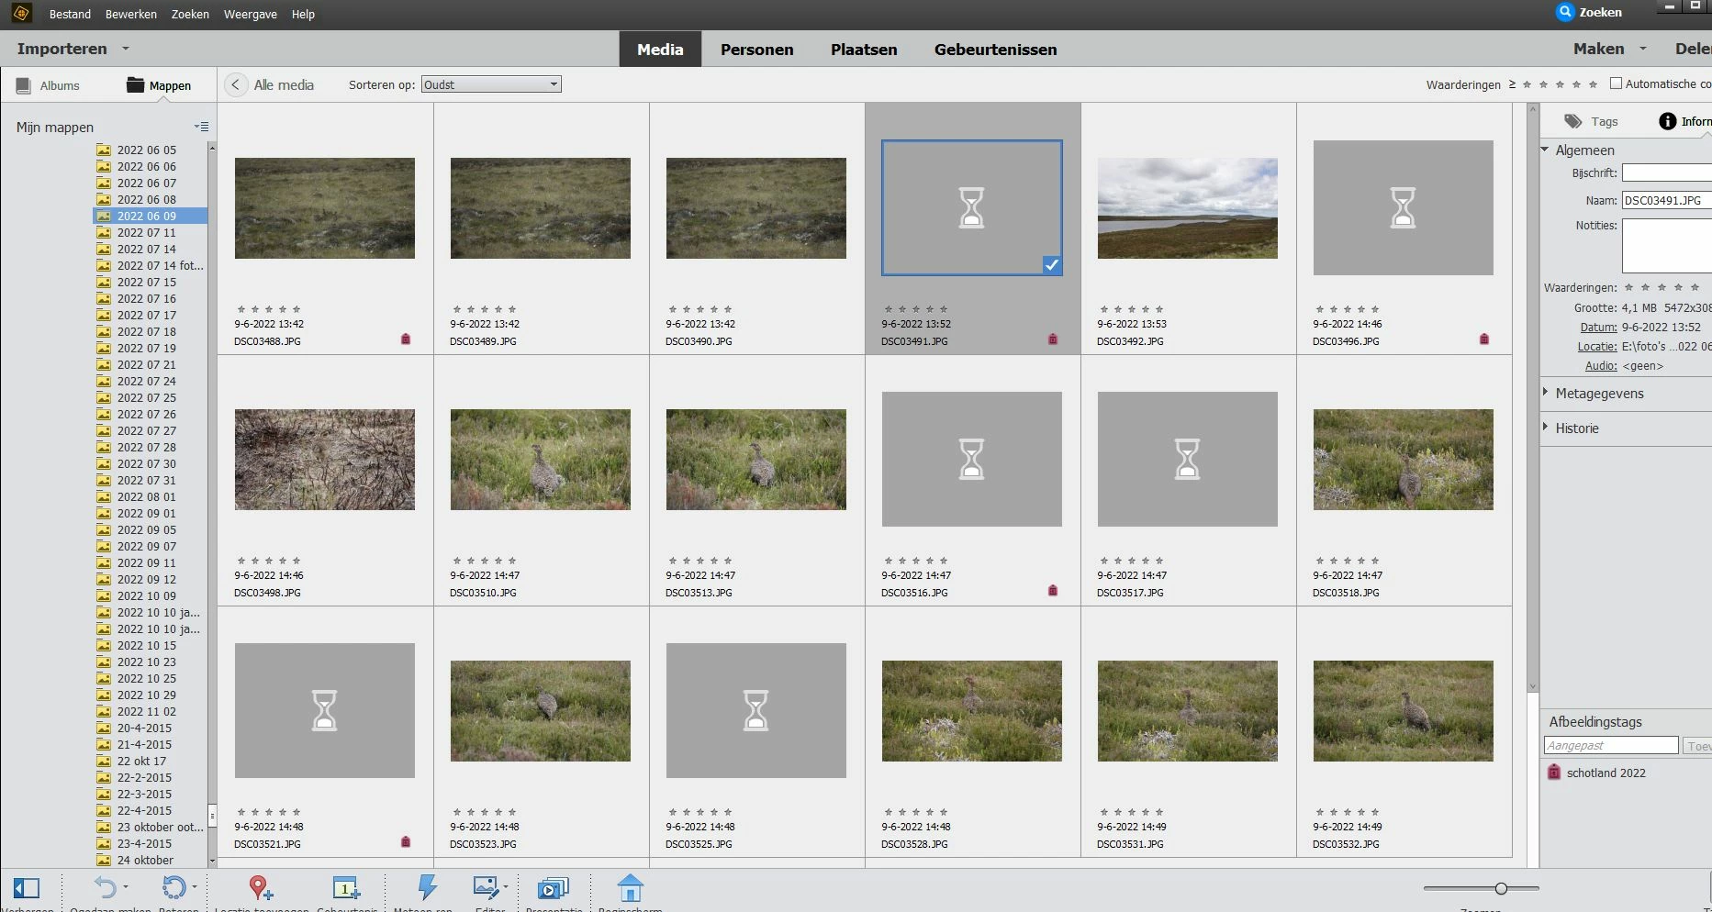The height and width of the screenshot is (912, 1712).
Task: Click the Locatie link in info
Action: tap(1597, 347)
